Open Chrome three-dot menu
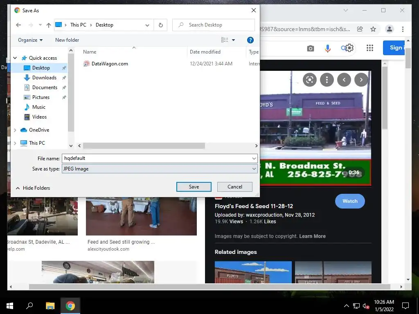 point(403,29)
